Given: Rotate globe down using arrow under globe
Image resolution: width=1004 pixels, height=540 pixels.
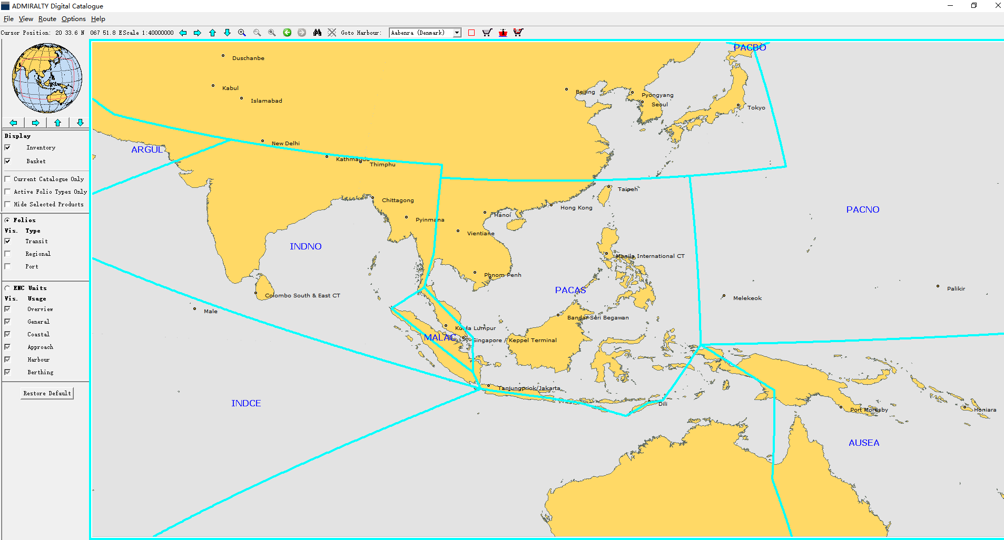Looking at the screenshot, I should pos(80,123).
